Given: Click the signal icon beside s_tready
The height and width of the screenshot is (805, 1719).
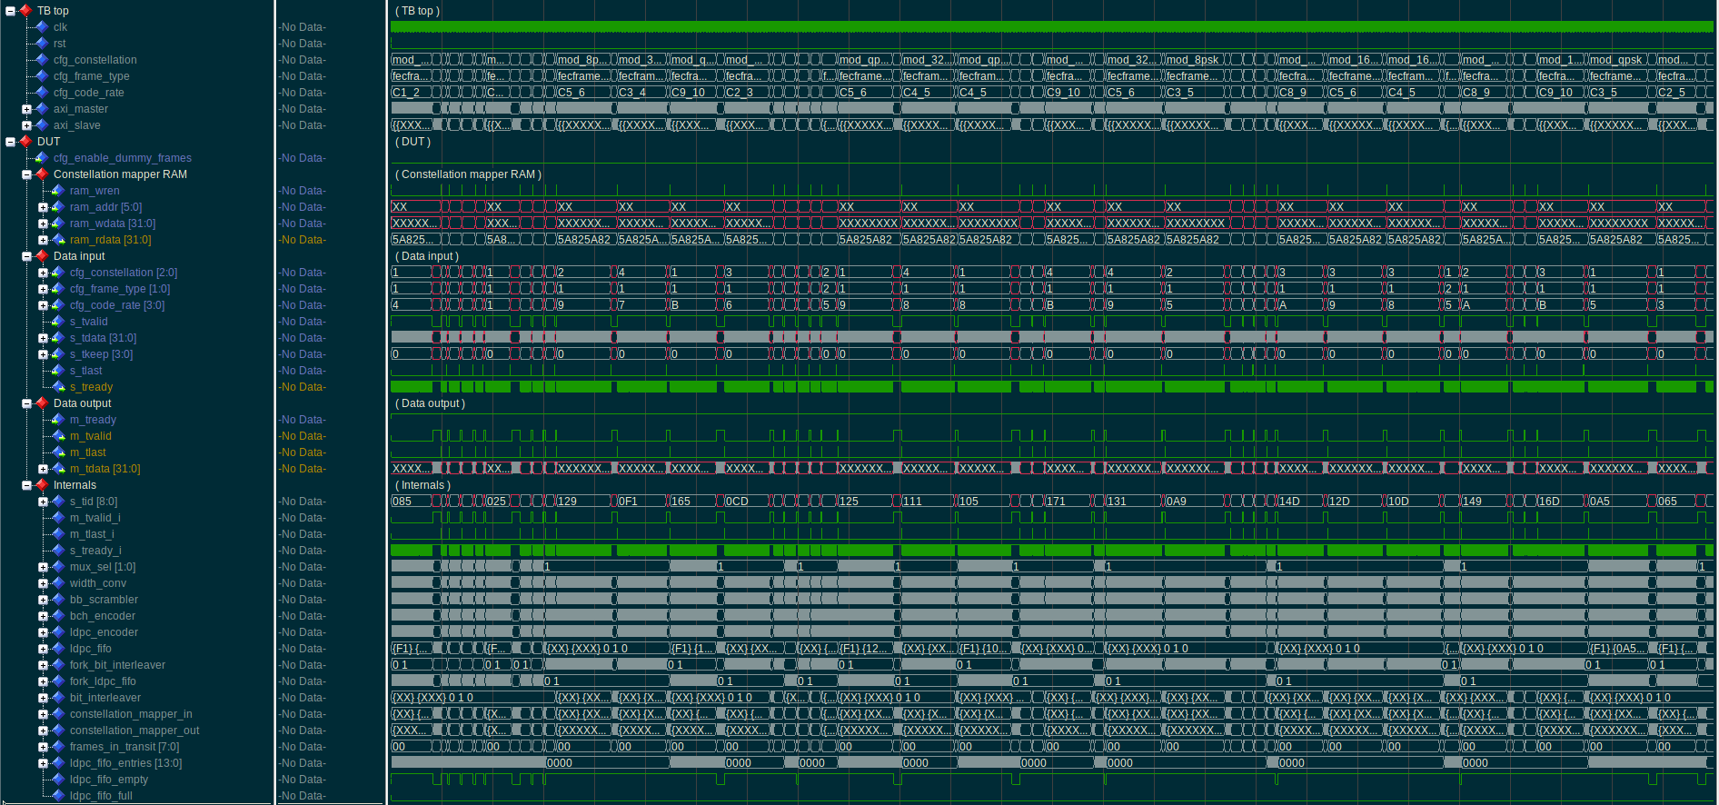Looking at the screenshot, I should coord(58,387).
